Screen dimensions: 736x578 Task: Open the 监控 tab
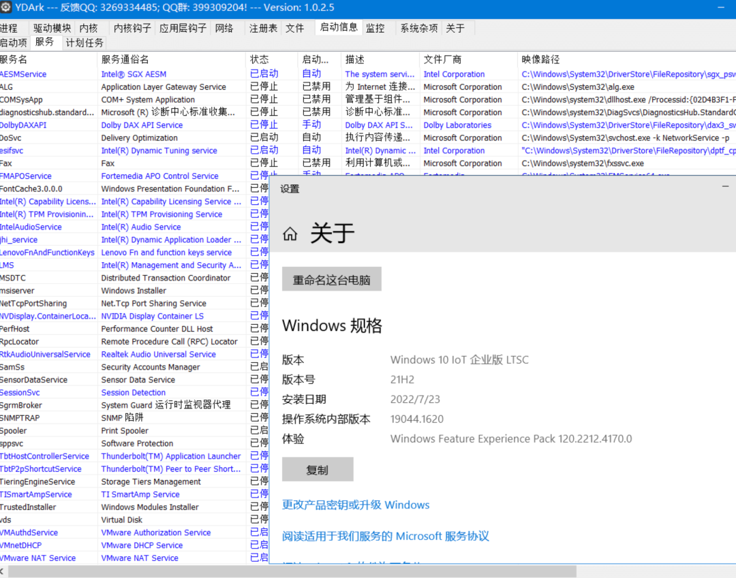pyautogui.click(x=375, y=28)
